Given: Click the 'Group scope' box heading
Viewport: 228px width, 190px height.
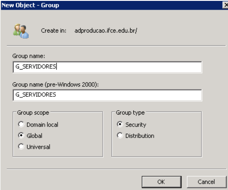Looking at the screenshot, I should [33, 113].
